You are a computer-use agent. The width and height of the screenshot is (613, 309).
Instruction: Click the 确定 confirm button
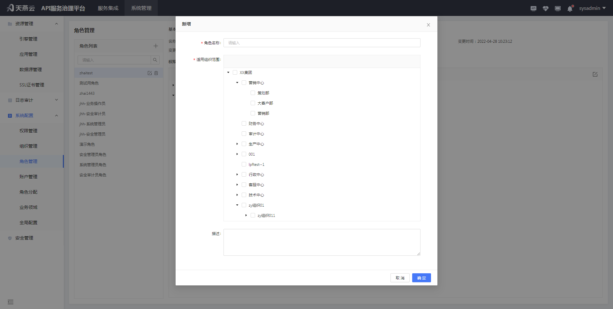[421, 278]
